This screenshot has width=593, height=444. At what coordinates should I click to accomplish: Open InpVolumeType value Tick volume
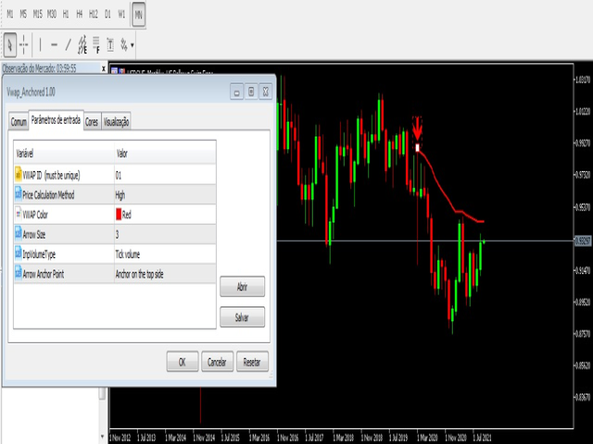coord(165,254)
